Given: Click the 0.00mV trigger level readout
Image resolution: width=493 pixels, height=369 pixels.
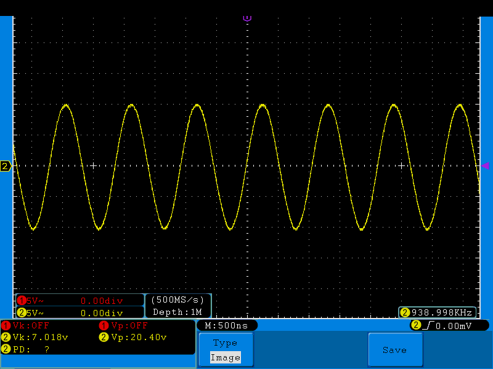Looking at the screenshot, I should [454, 326].
